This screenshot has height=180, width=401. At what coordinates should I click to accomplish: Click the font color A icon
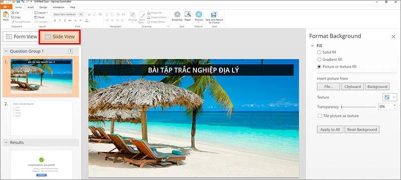pos(87,20)
